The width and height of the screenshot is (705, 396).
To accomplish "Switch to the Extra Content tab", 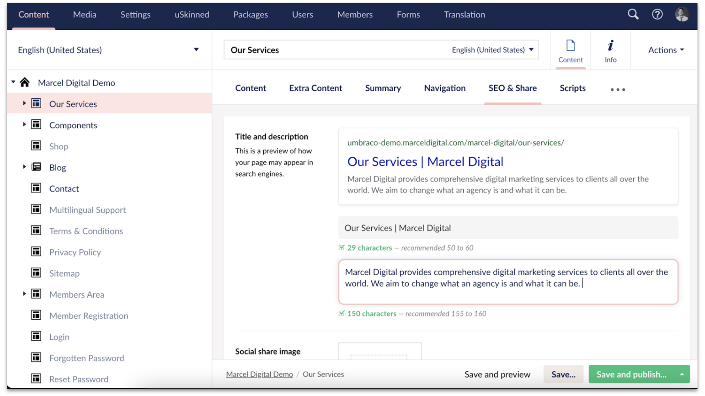I will click(315, 88).
